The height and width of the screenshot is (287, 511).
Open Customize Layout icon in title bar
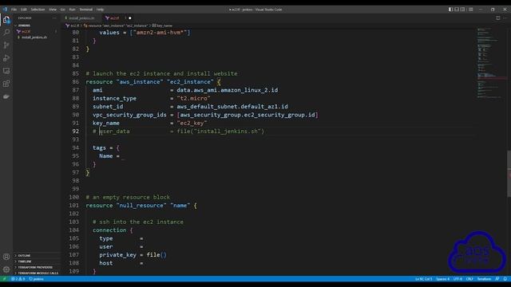[x=470, y=10]
